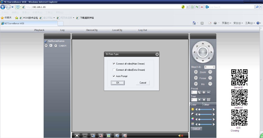
Task: Check Connect all video(Extra Stream)
Action: click(x=114, y=70)
